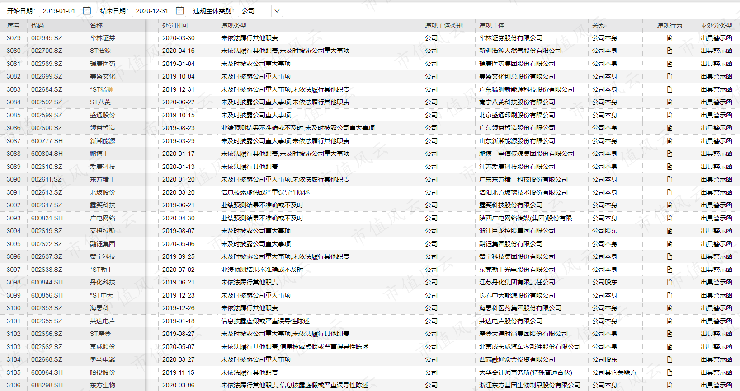This screenshot has width=740, height=391.
Task: Open violation document for 京威股份 row
Action: [x=669, y=347]
